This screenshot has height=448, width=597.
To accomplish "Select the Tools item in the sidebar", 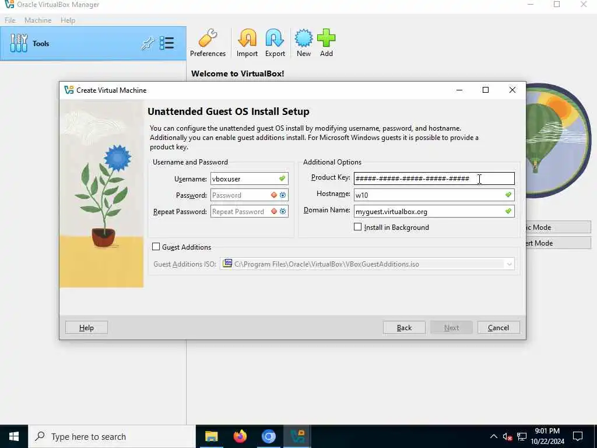I will (x=93, y=43).
